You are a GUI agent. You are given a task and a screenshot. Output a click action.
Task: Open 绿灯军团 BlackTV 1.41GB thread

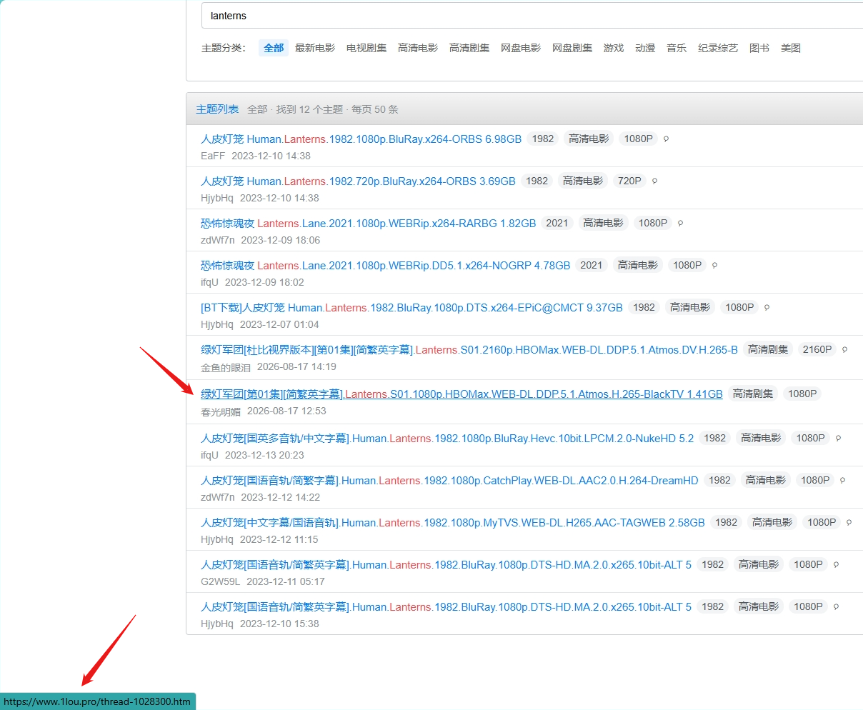pos(462,394)
